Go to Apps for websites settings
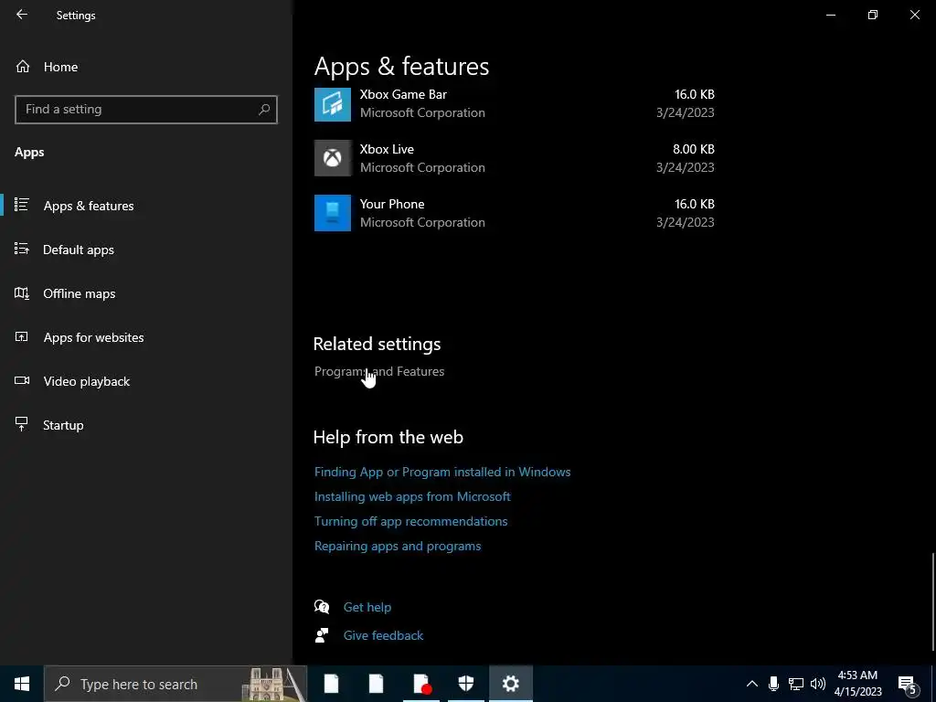This screenshot has height=702, width=936. (x=94, y=338)
